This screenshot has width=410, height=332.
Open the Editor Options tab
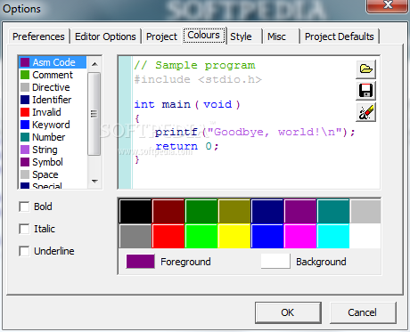pyautogui.click(x=105, y=36)
